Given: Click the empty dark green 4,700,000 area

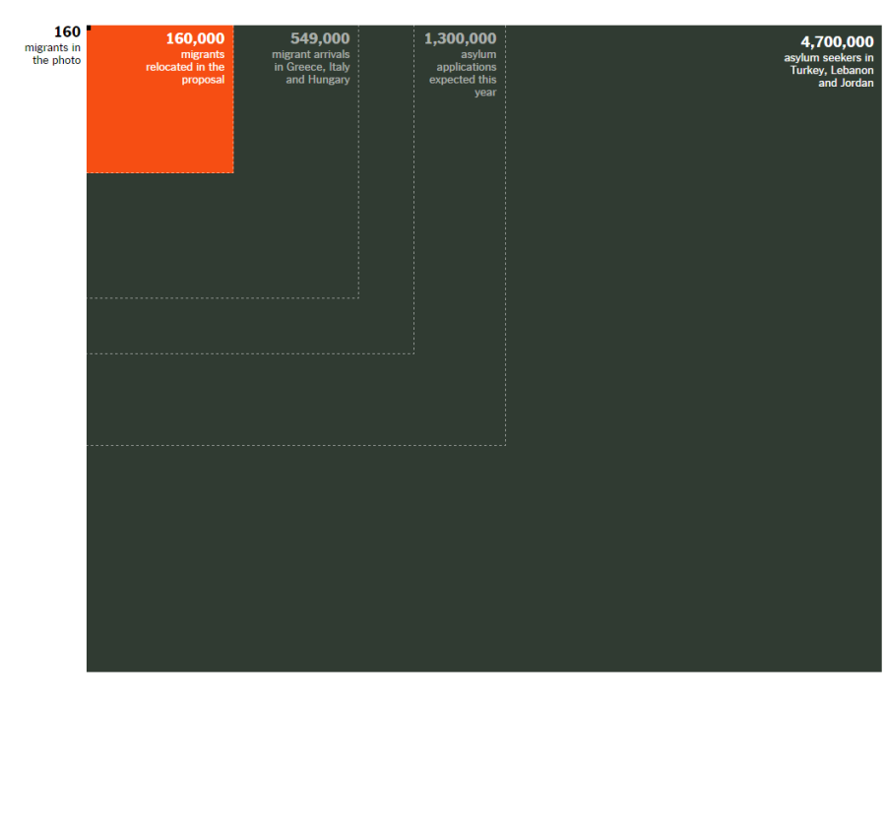Looking at the screenshot, I should pyautogui.click(x=689, y=443).
